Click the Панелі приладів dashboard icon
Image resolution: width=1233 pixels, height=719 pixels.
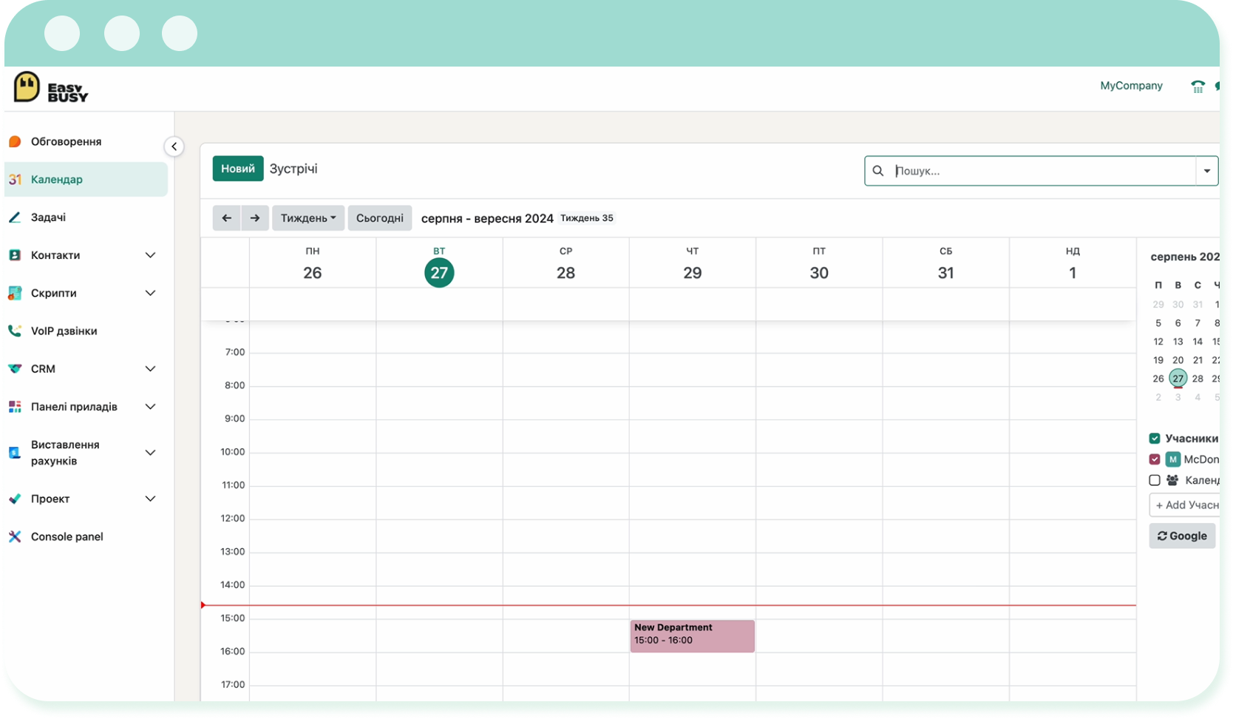[x=15, y=406]
